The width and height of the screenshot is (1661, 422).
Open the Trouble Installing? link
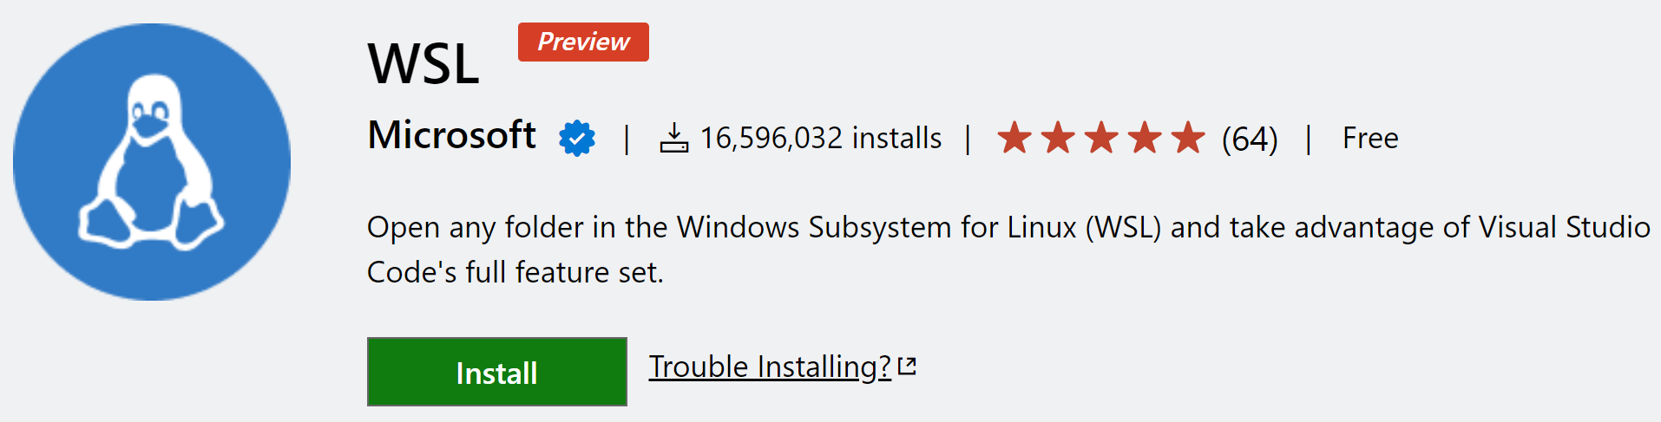point(770,367)
